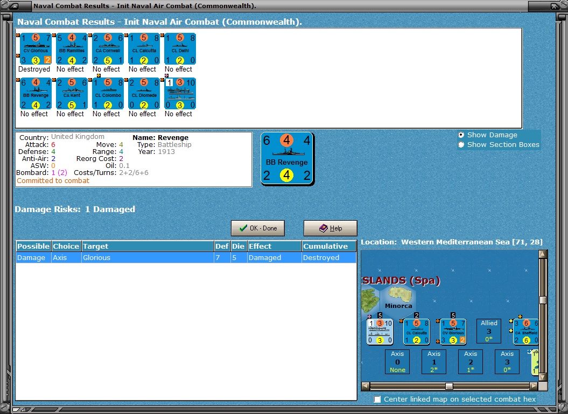Click the Choice column header
The width and height of the screenshot is (568, 414).
click(x=66, y=246)
